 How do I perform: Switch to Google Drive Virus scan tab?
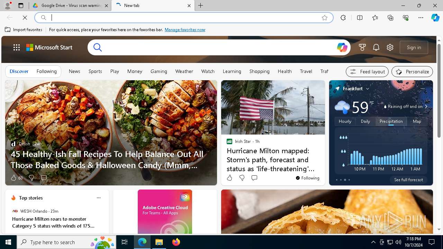coord(71,6)
